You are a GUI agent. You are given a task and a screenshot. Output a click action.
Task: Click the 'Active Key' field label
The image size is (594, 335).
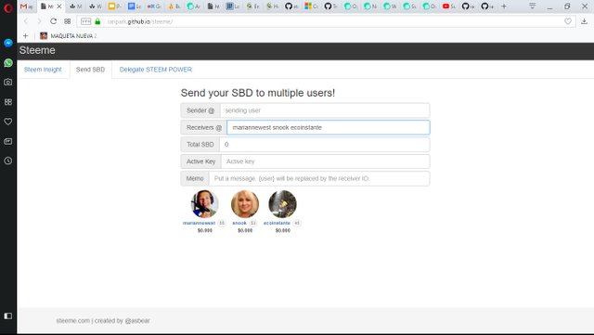(200, 161)
